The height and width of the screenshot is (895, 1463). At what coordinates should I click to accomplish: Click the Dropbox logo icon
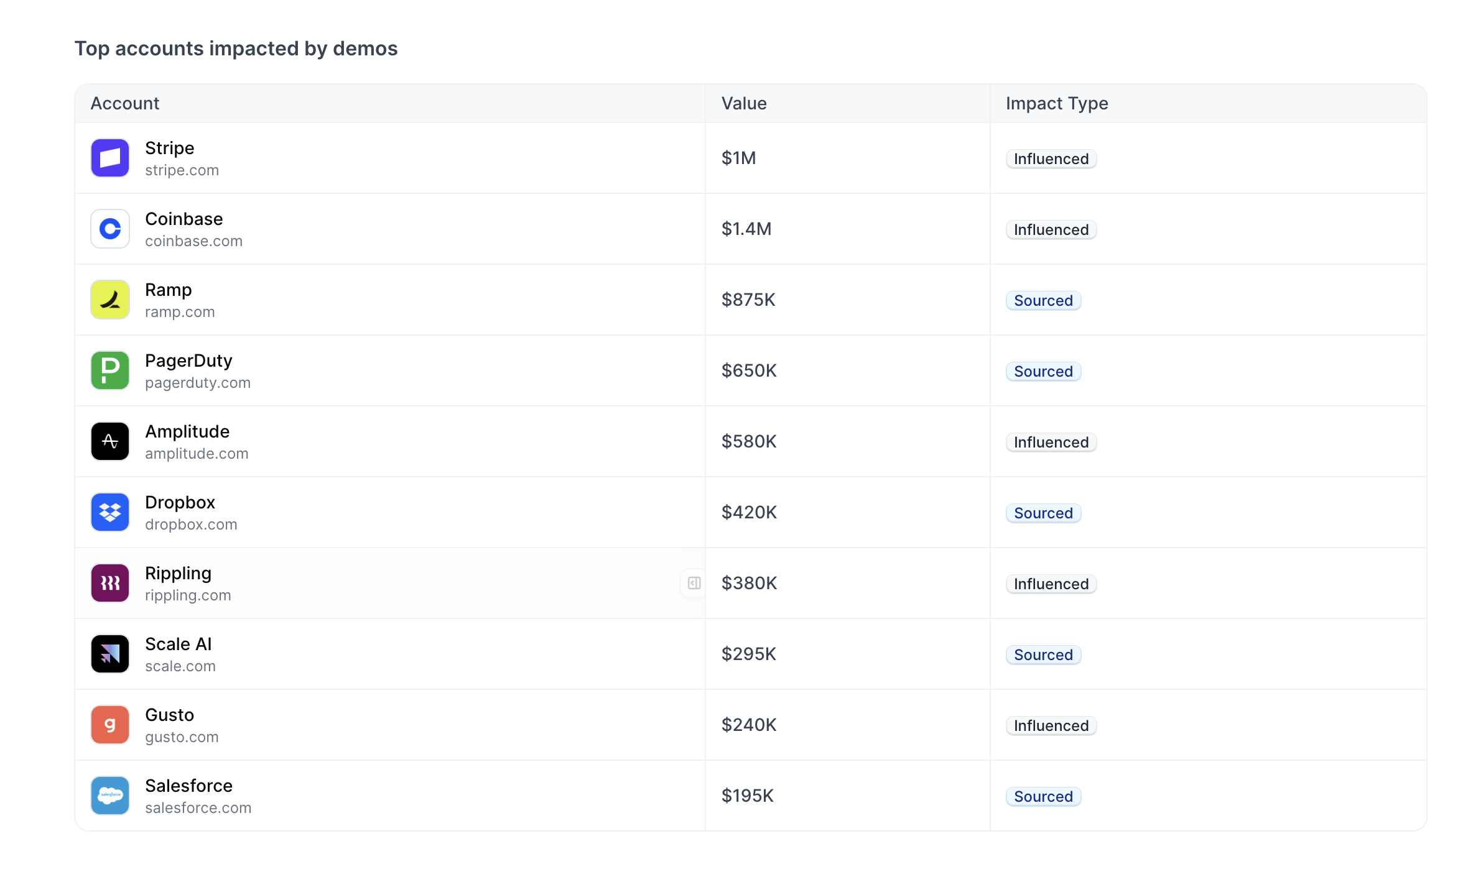click(109, 512)
